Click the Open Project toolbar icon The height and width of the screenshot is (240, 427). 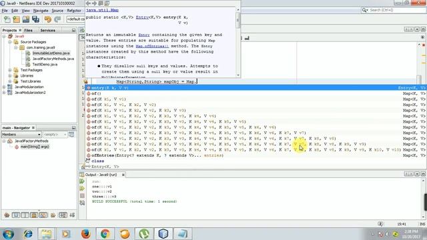tap(26, 19)
